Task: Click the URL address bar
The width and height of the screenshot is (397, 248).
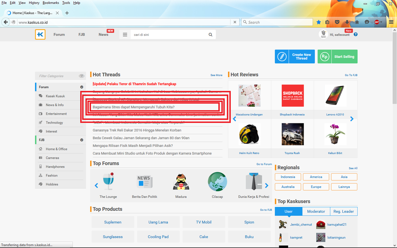Action: point(123,22)
